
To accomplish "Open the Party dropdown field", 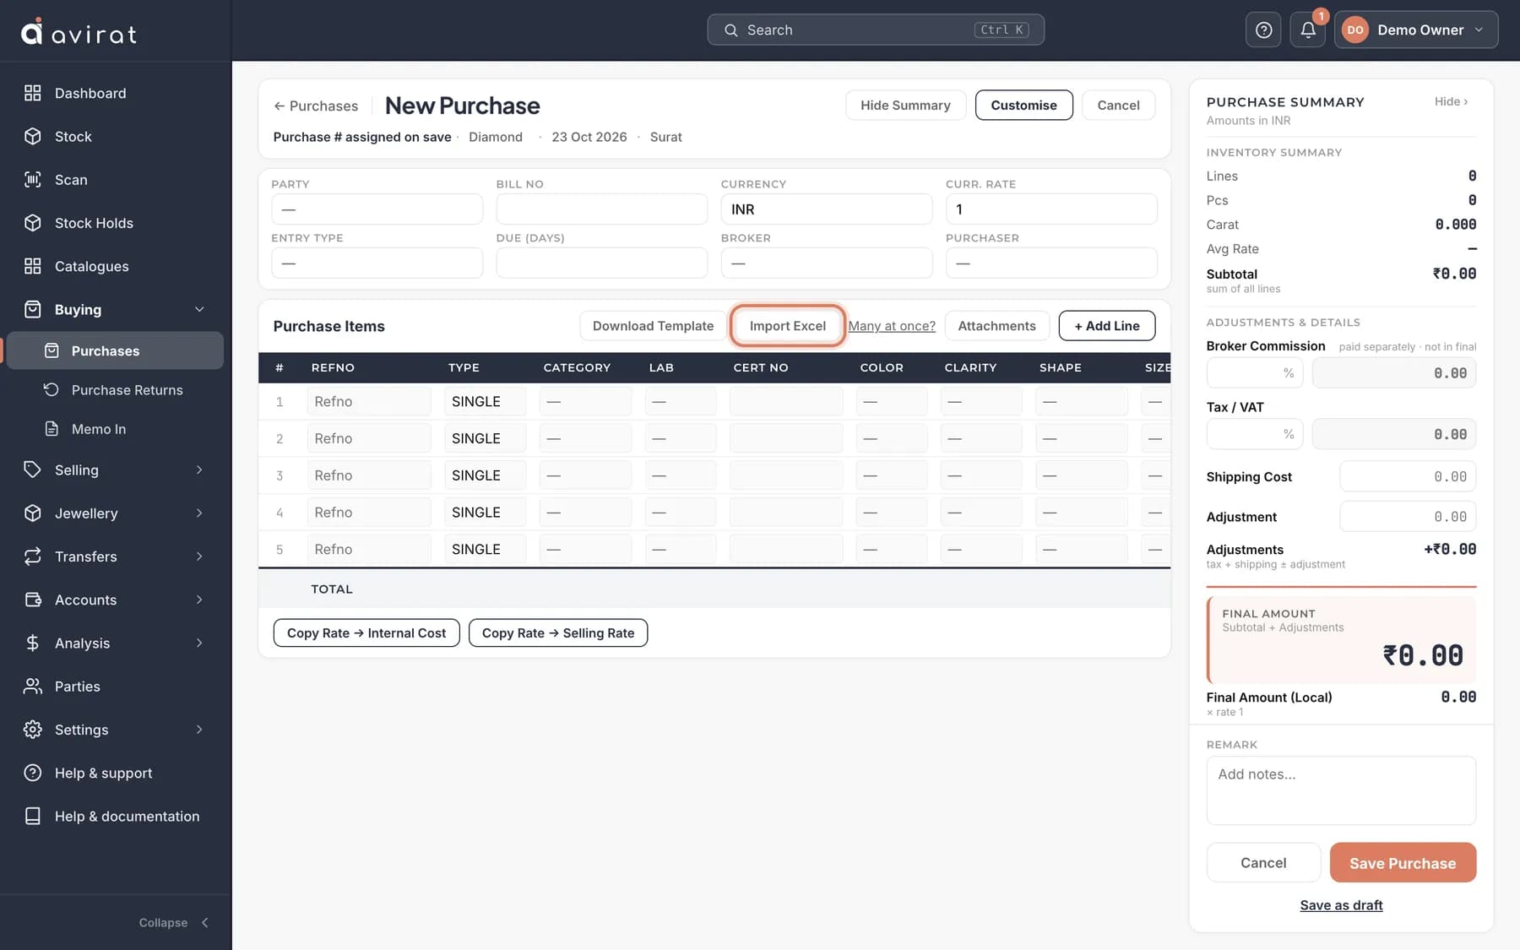I will click(377, 209).
